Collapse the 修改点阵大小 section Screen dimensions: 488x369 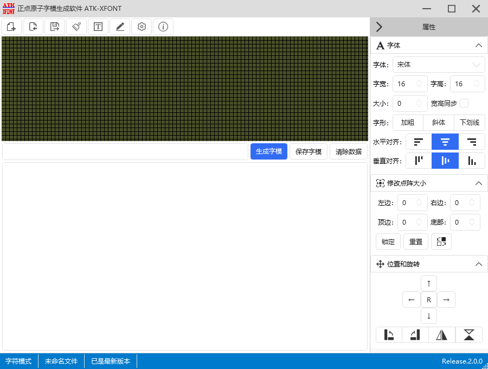pos(479,183)
